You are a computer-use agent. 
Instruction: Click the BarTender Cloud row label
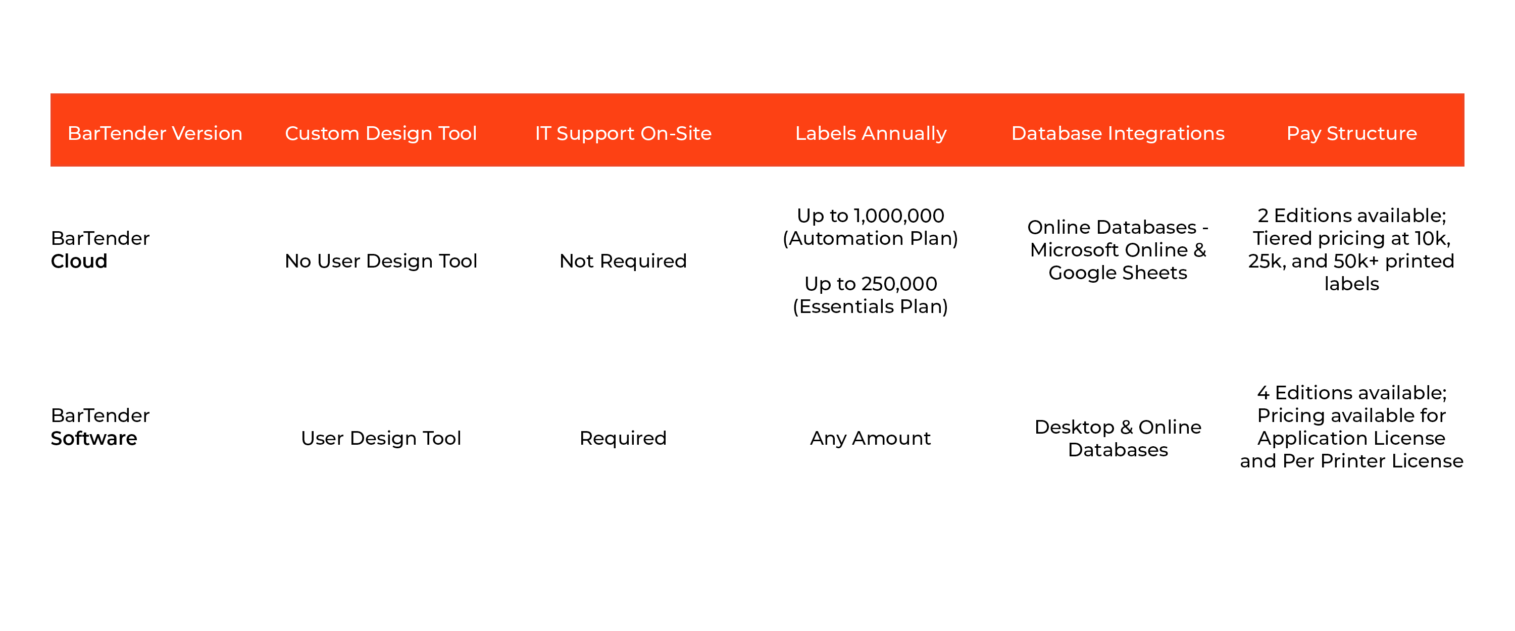100,250
